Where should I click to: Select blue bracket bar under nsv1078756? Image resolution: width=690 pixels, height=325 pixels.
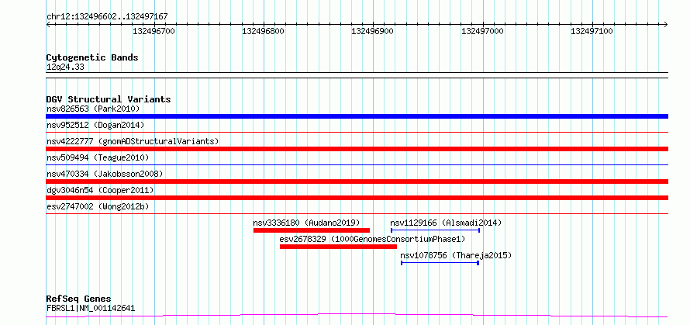pos(440,263)
